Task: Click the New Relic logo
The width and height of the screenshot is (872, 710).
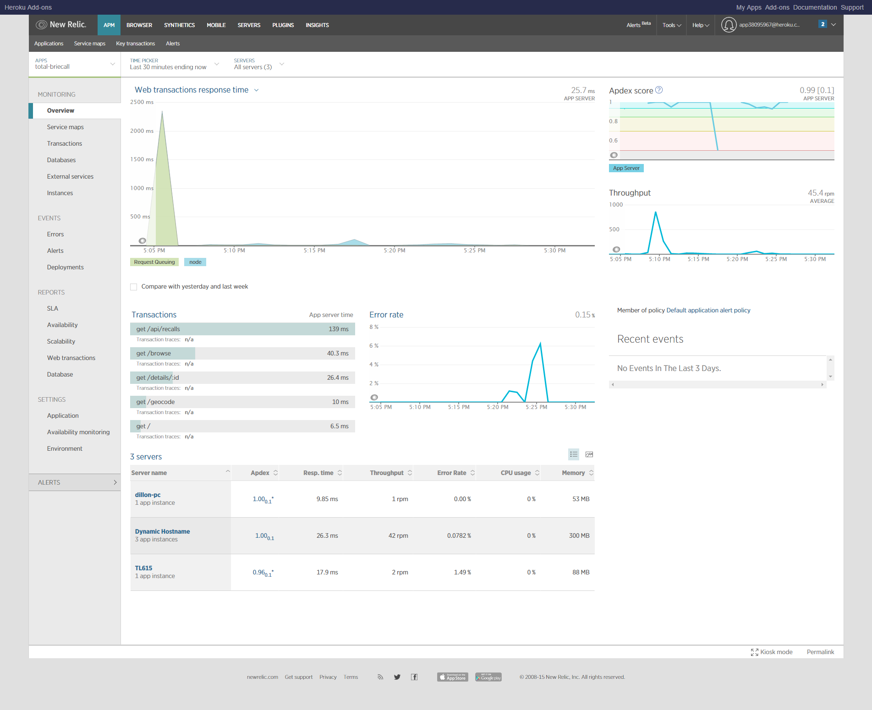Action: coord(61,25)
